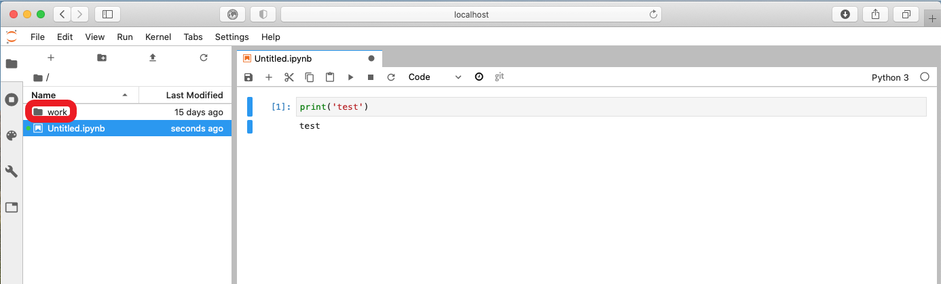Upload files using the upload arrow icon
The image size is (941, 284).
(153, 58)
